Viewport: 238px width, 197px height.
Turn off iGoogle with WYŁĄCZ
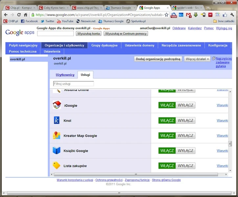tap(185, 105)
